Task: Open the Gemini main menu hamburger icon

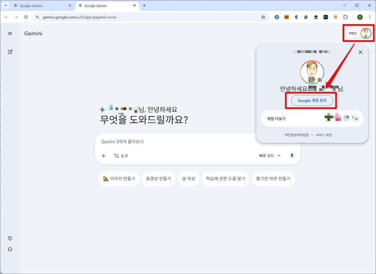Action: [10, 33]
